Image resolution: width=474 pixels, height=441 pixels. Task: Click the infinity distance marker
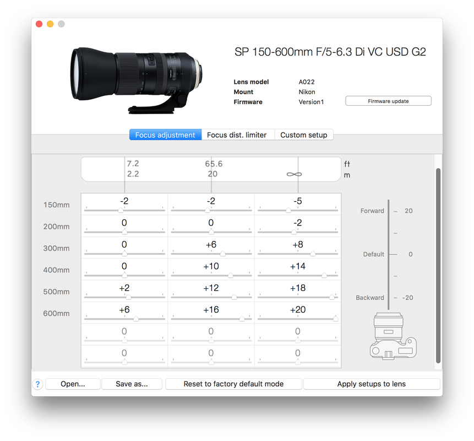pos(294,174)
